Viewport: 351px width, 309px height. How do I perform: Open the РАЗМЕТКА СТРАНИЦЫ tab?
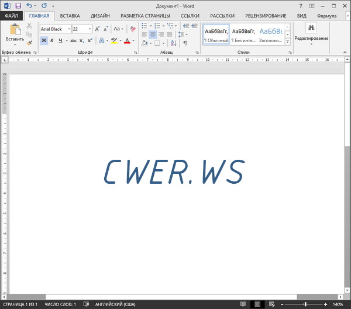point(145,16)
